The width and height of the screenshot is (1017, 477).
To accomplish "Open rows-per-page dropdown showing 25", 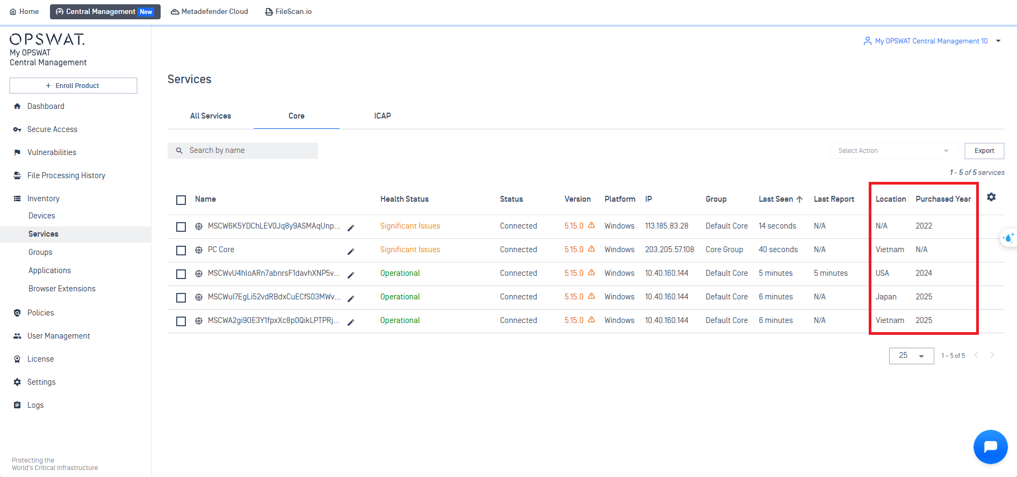I will pos(911,356).
